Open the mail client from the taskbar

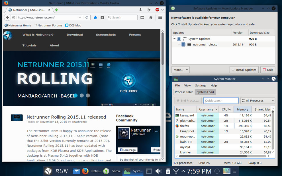pyautogui.click(x=76, y=171)
